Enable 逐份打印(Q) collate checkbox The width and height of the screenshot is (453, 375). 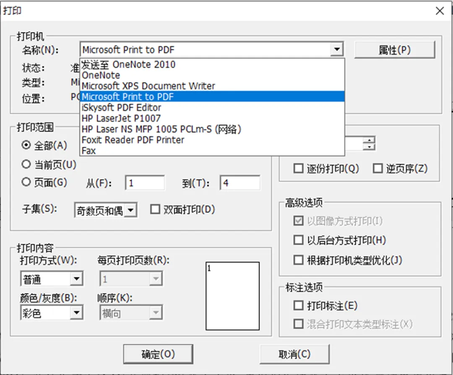pos(326,169)
